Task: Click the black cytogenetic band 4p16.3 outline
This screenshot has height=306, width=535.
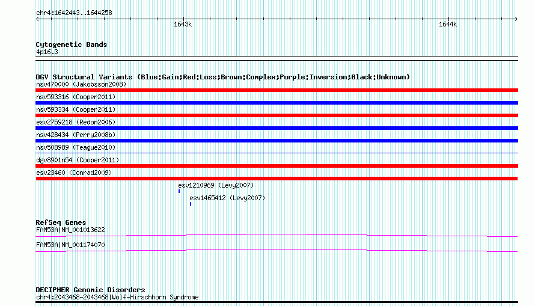Action: 277,58
